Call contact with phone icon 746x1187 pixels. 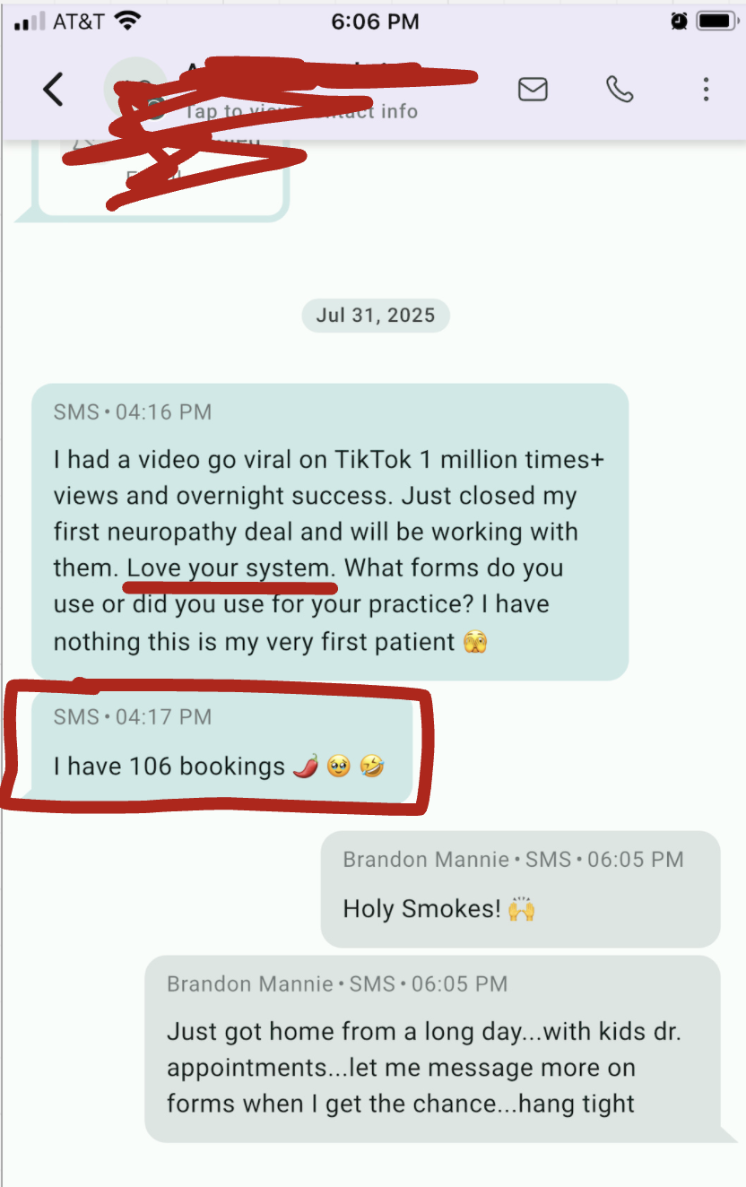tap(620, 89)
